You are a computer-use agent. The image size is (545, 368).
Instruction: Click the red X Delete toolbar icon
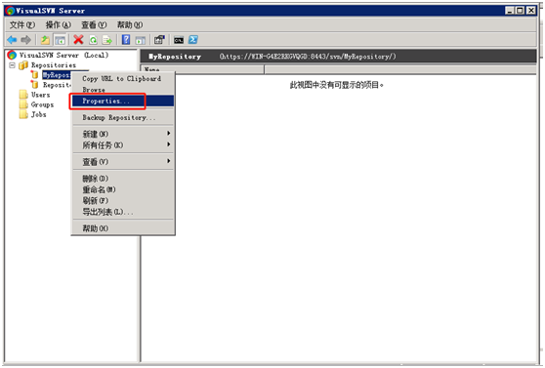78,40
